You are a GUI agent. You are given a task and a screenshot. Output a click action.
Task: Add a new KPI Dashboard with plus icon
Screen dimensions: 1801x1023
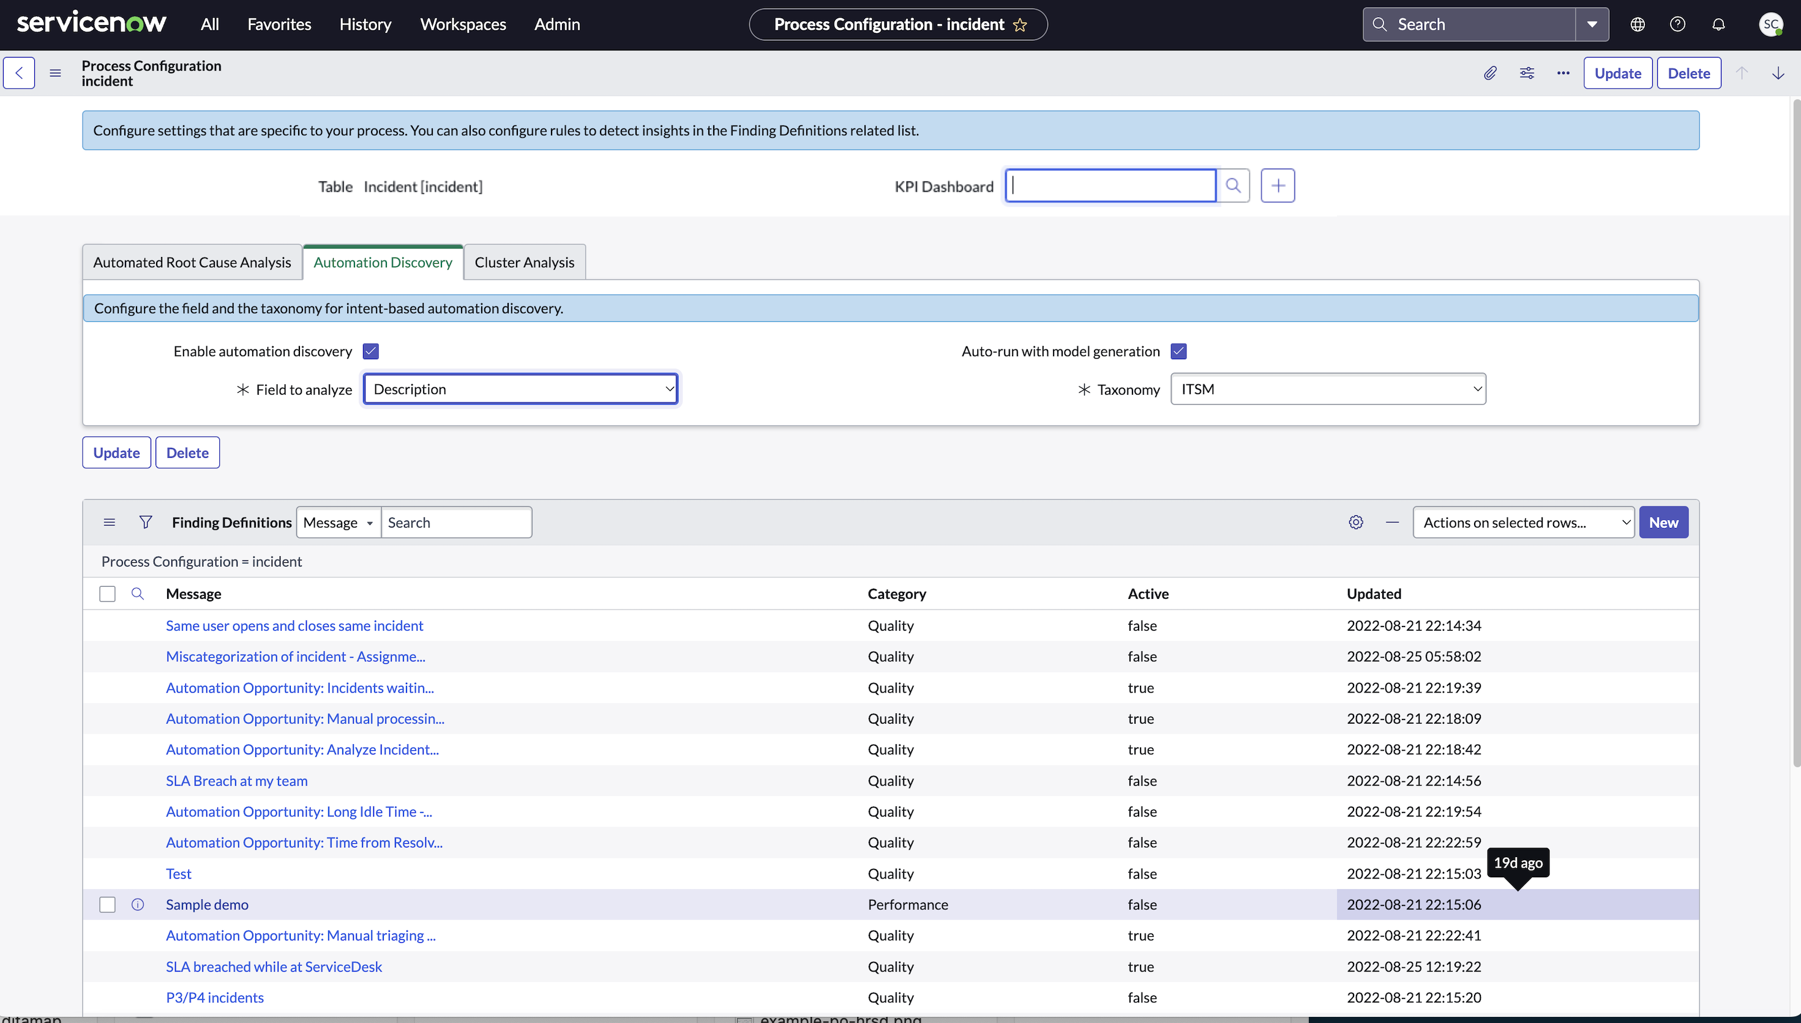tap(1278, 185)
